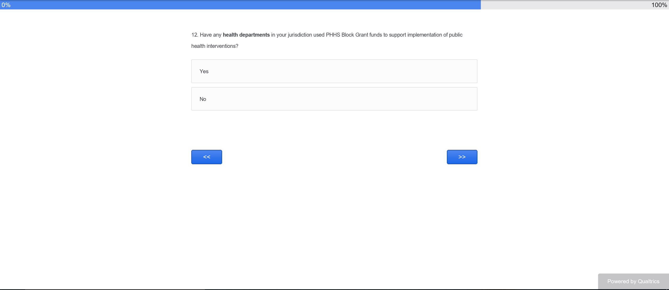Click the word "Qualtrics" in the footer badge

(x=648, y=281)
